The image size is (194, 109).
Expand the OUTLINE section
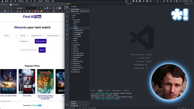[x=79, y=102]
